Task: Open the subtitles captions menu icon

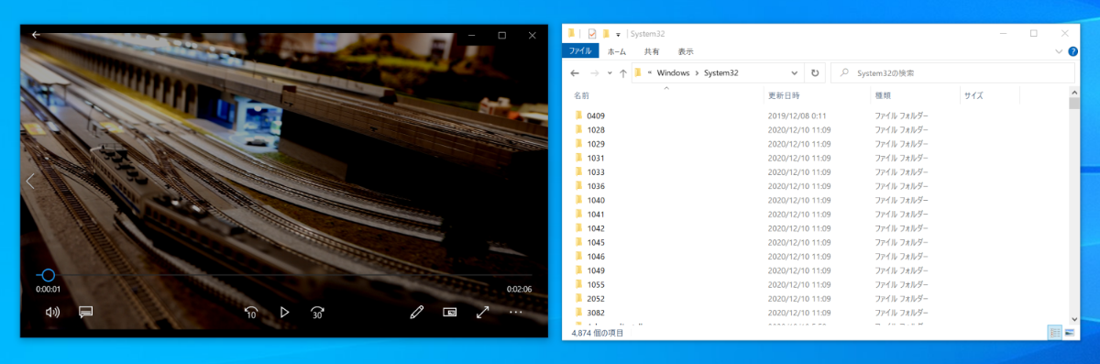Action: 86,312
